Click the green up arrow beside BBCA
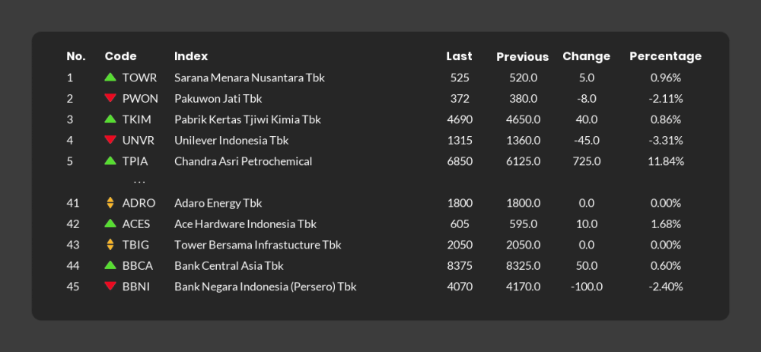 tap(110, 265)
